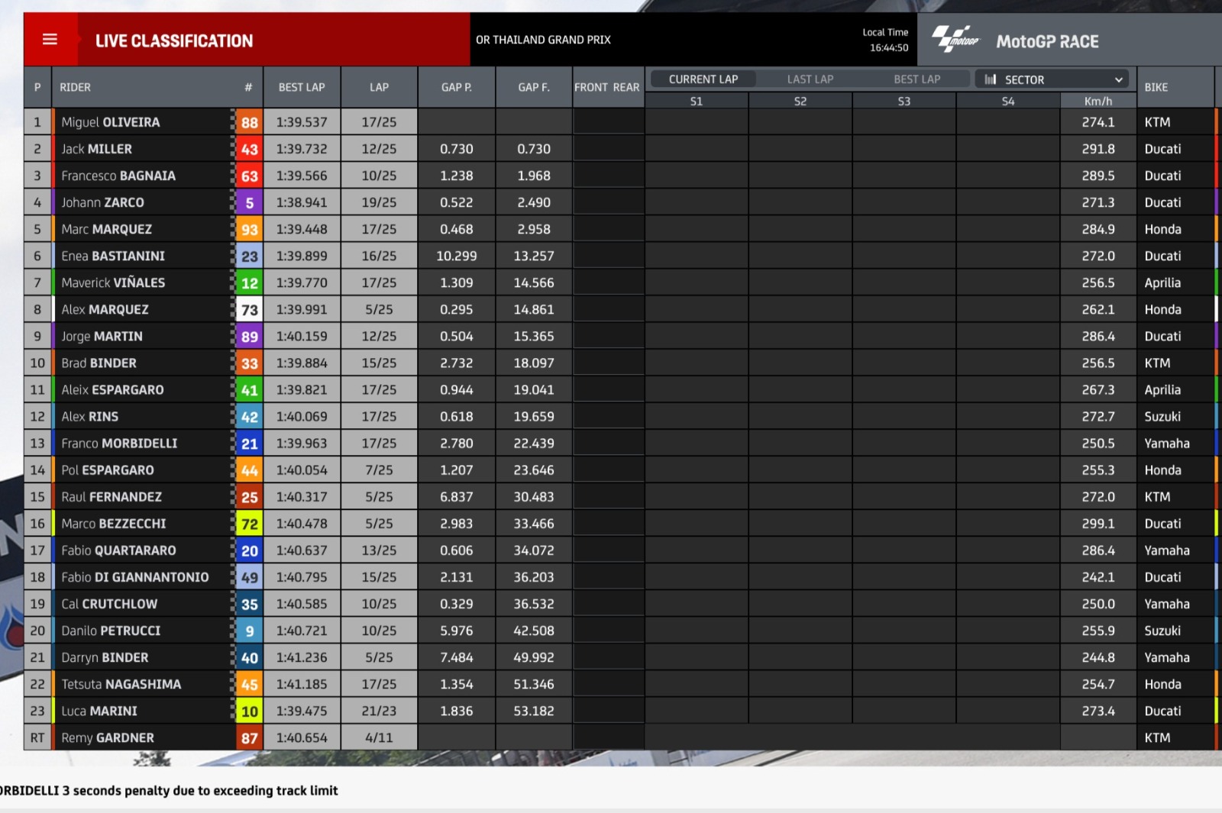Image resolution: width=1222 pixels, height=813 pixels.
Task: Click Marc Marquez's number 93 badge
Action: [249, 229]
